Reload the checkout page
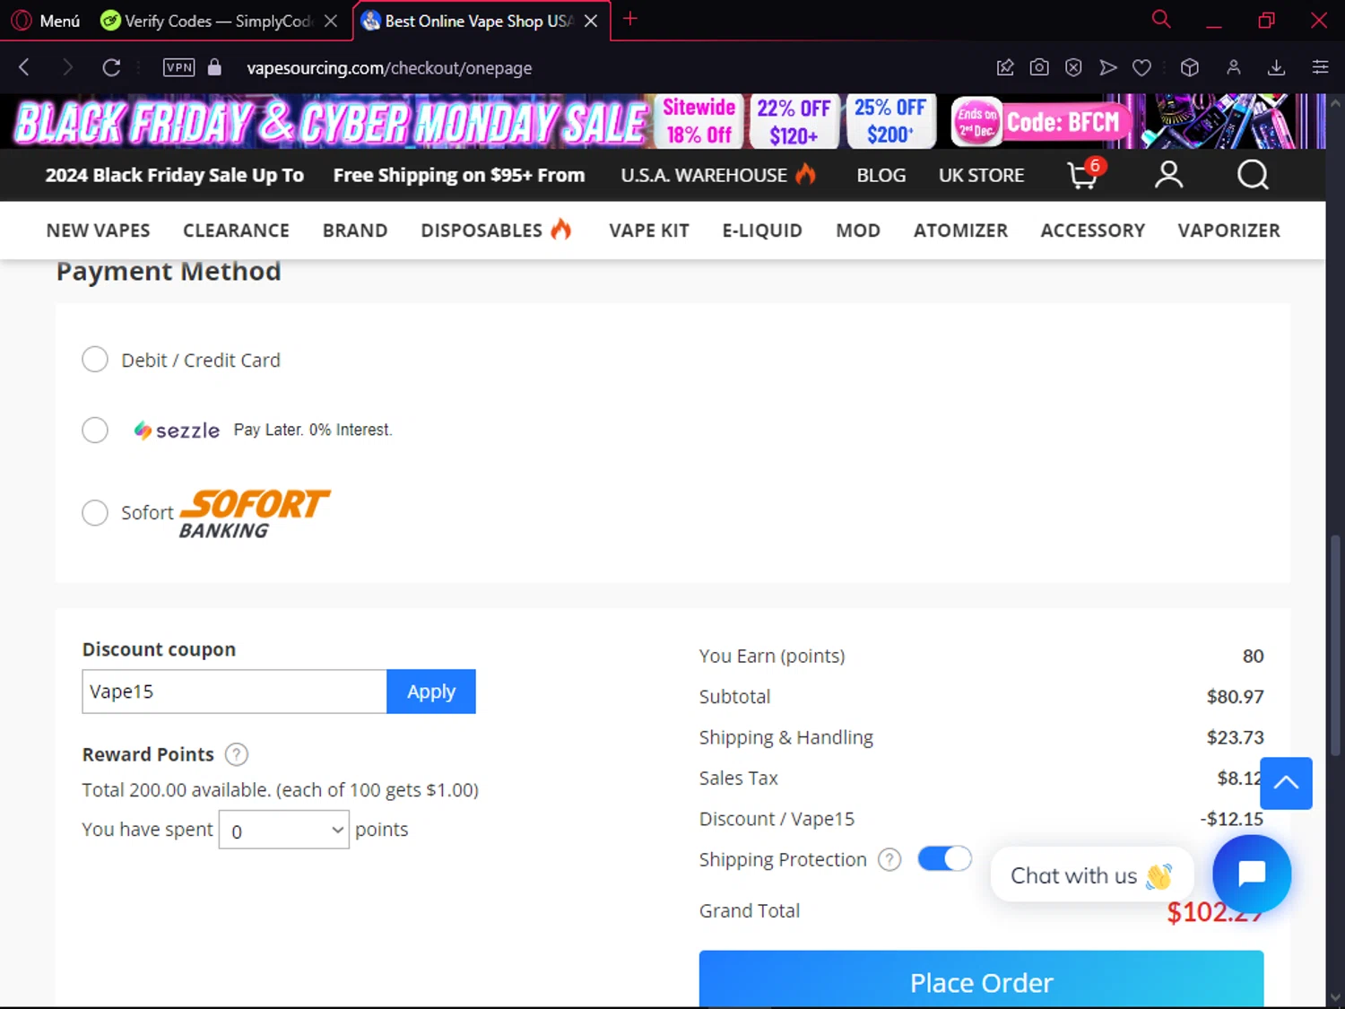This screenshot has width=1345, height=1009. pos(111,67)
